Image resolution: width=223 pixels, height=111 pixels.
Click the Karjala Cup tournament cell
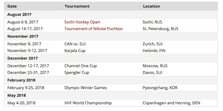click(75, 51)
